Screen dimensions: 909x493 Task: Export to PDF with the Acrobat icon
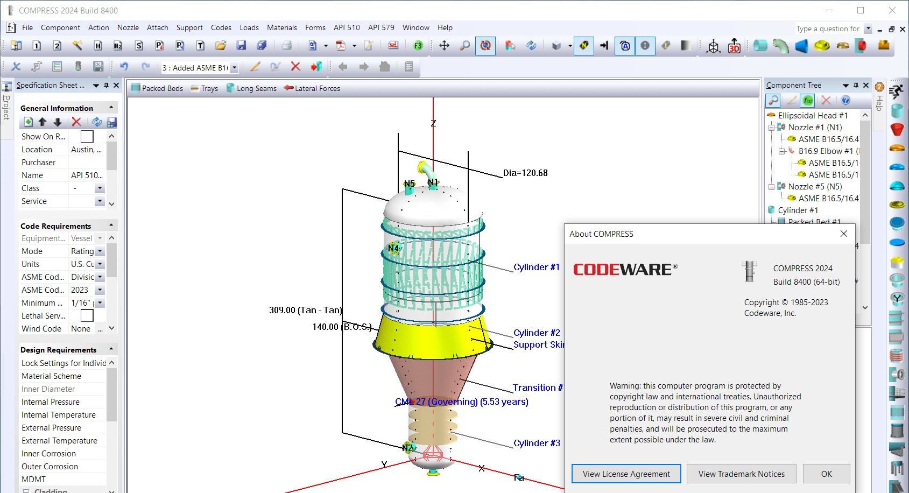point(341,46)
